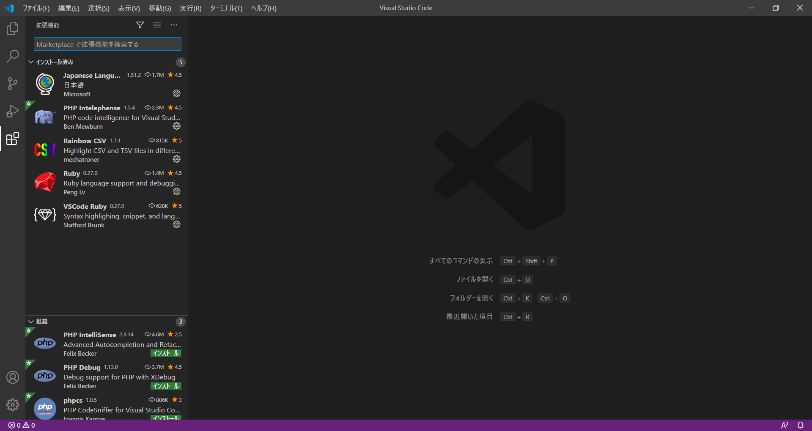Select the Ruby 0.27.0 extension title
The width and height of the screenshot is (812, 431).
coord(71,173)
